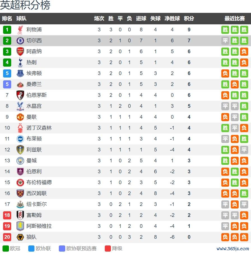Click the rank 20 red badge
251x253 pixels.
7,237
